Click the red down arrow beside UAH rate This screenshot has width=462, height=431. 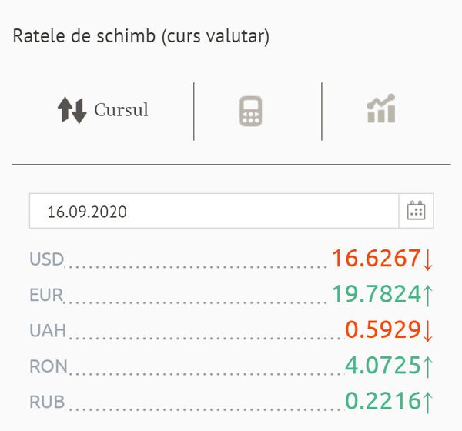[x=427, y=331]
